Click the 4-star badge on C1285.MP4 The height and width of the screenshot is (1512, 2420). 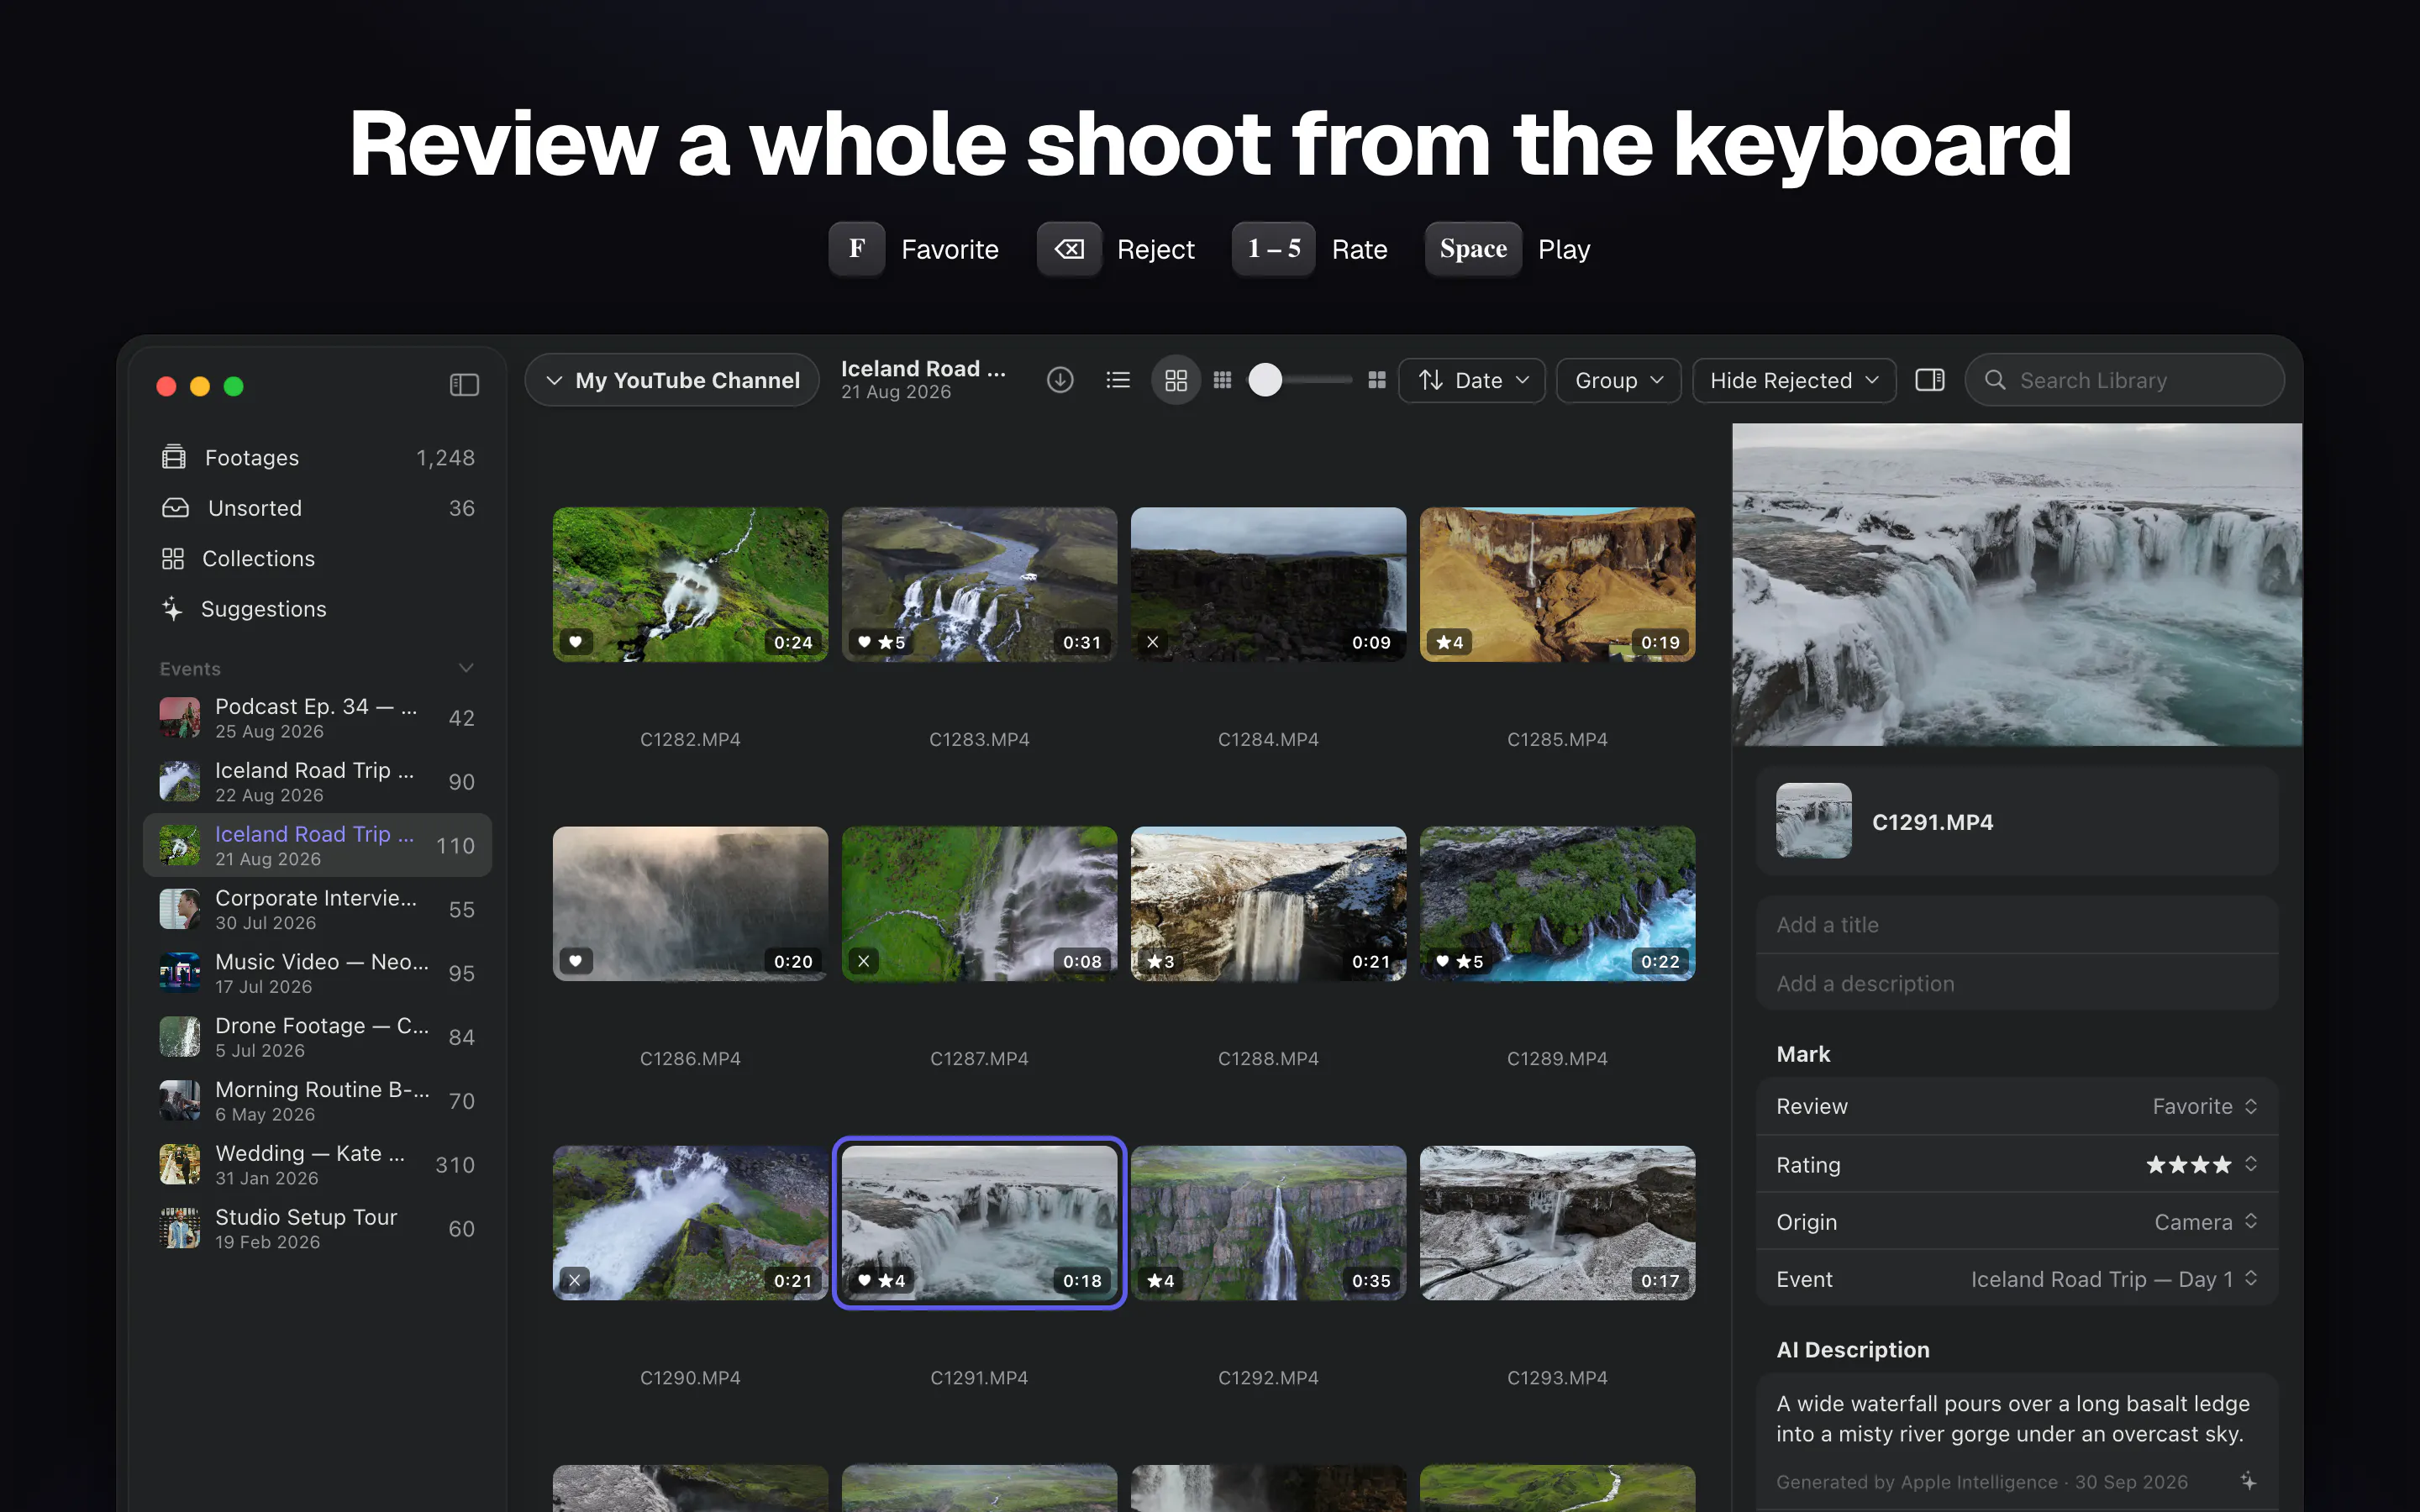pyautogui.click(x=1450, y=642)
